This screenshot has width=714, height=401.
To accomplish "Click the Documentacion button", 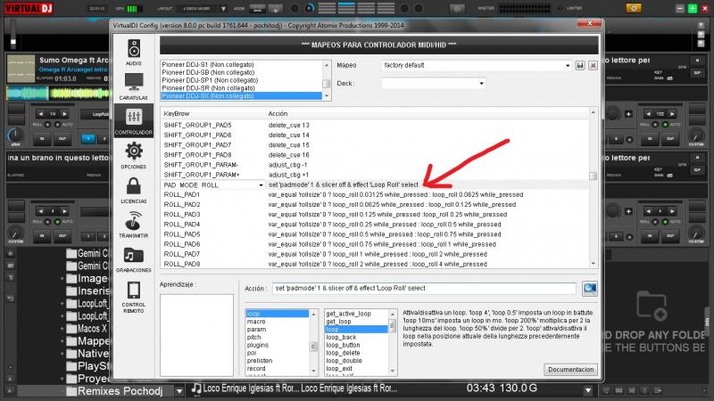I will [x=570, y=369].
